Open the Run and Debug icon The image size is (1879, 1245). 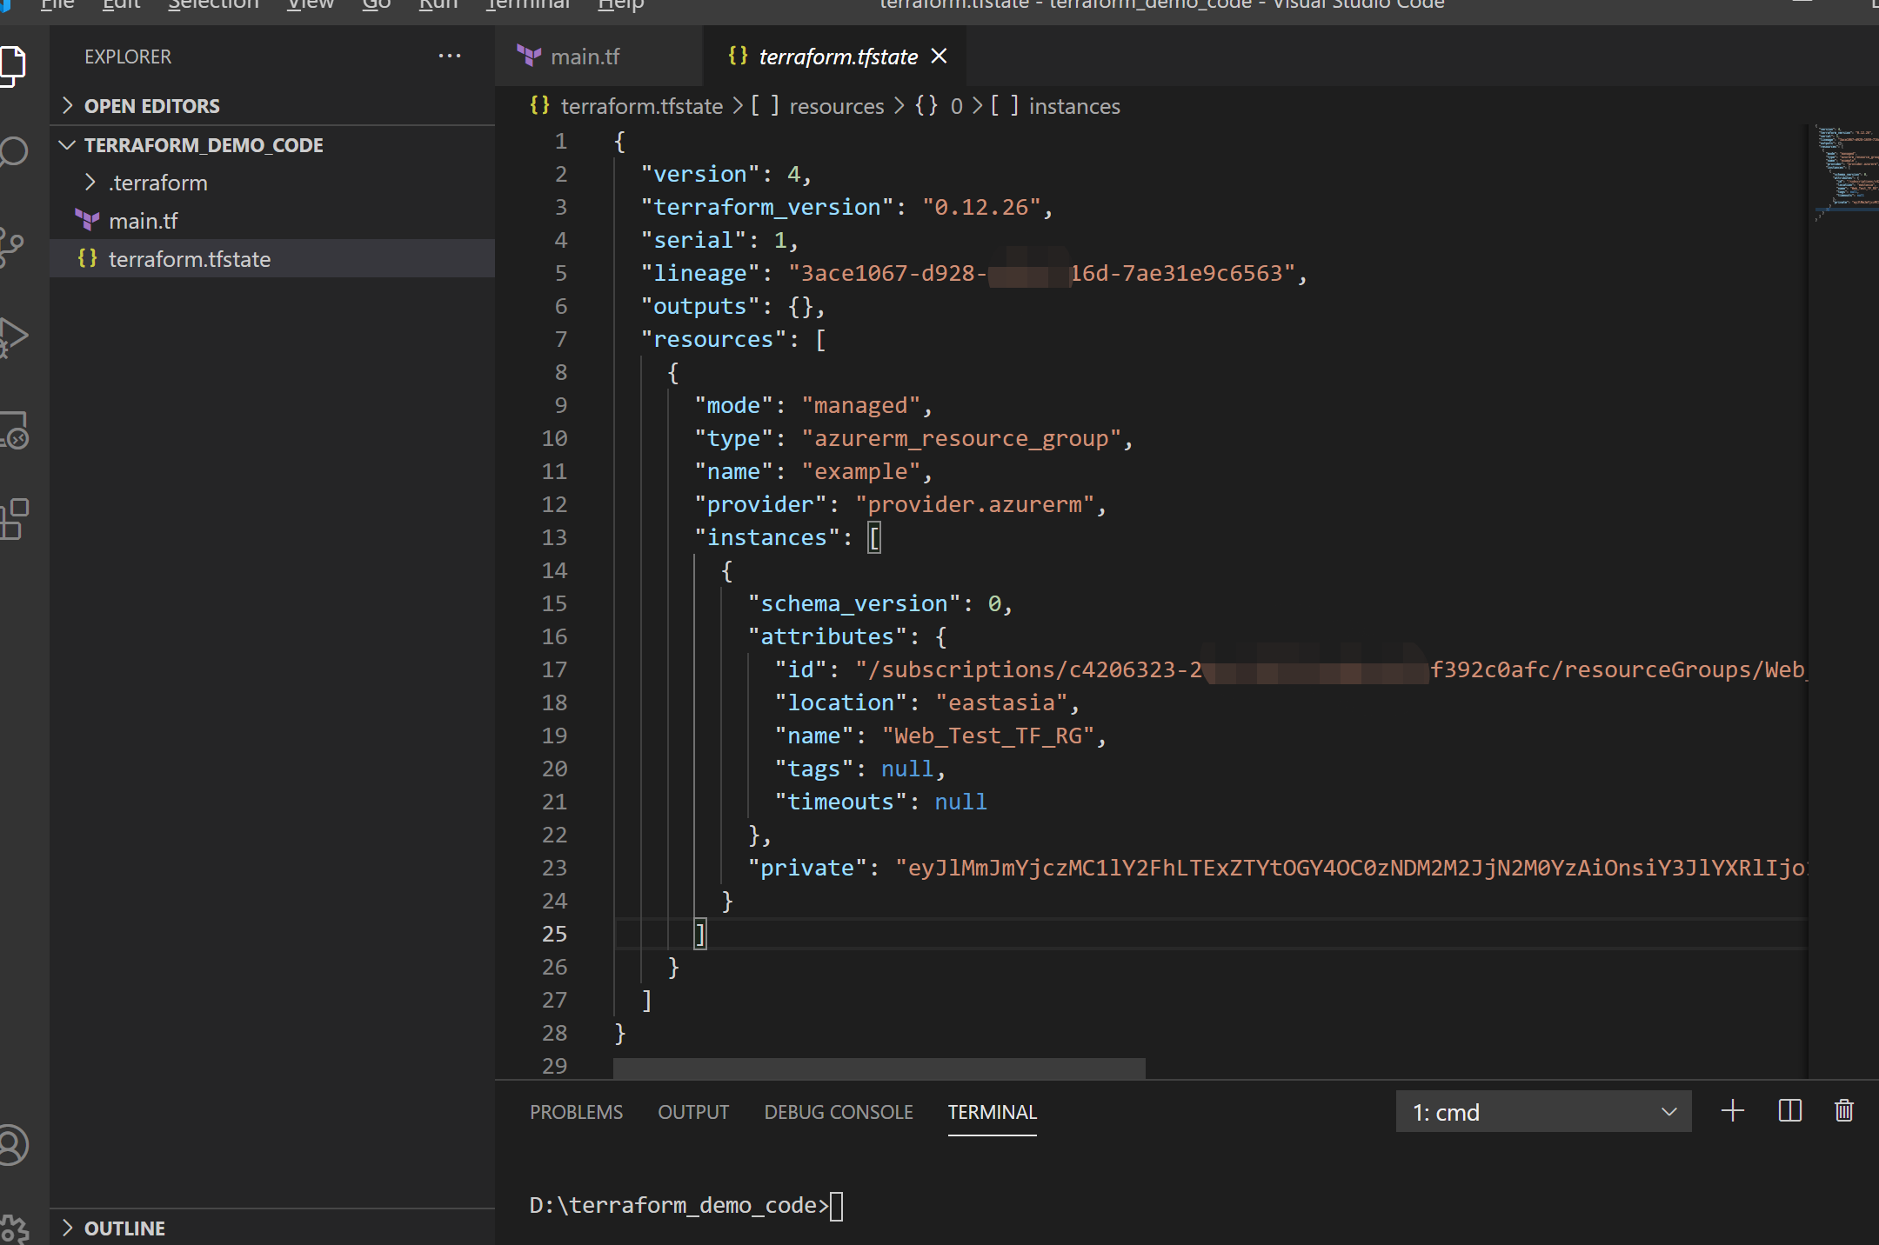click(x=14, y=336)
